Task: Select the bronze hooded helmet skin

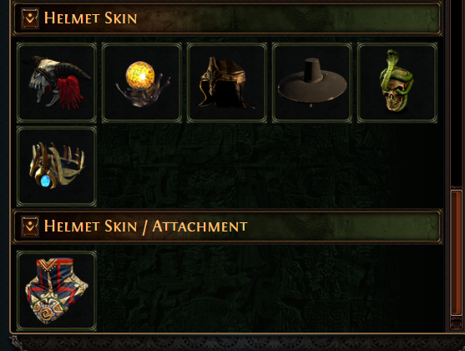Action: point(227,83)
